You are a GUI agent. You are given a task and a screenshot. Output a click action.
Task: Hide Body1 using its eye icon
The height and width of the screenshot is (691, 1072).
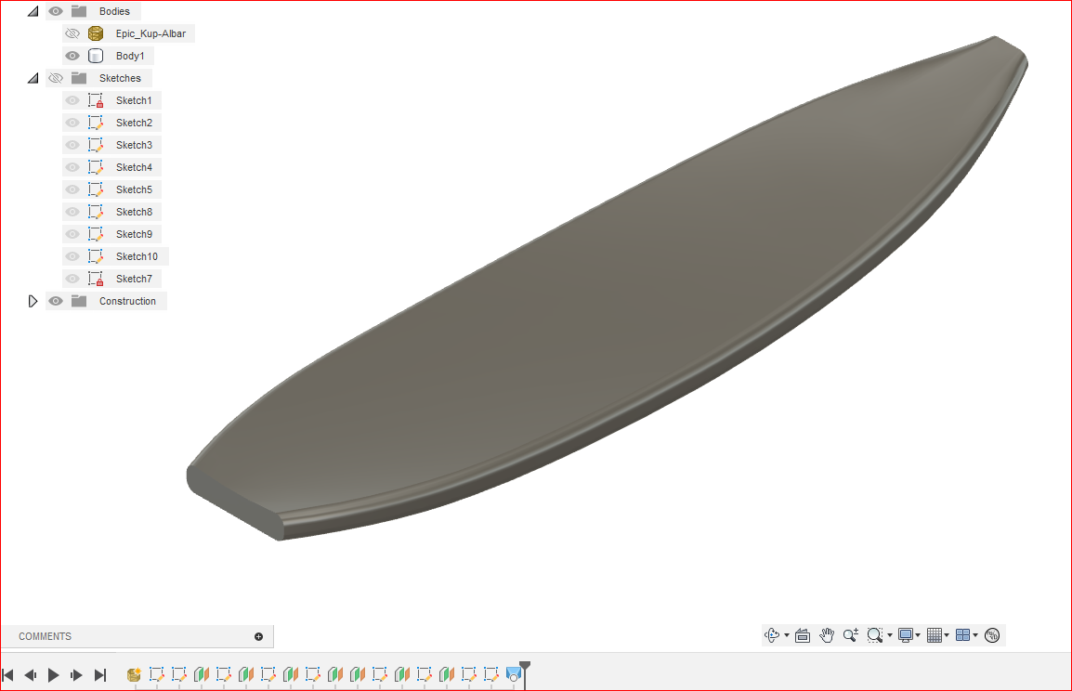tap(72, 55)
